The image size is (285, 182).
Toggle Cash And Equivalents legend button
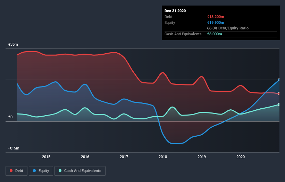80,171
